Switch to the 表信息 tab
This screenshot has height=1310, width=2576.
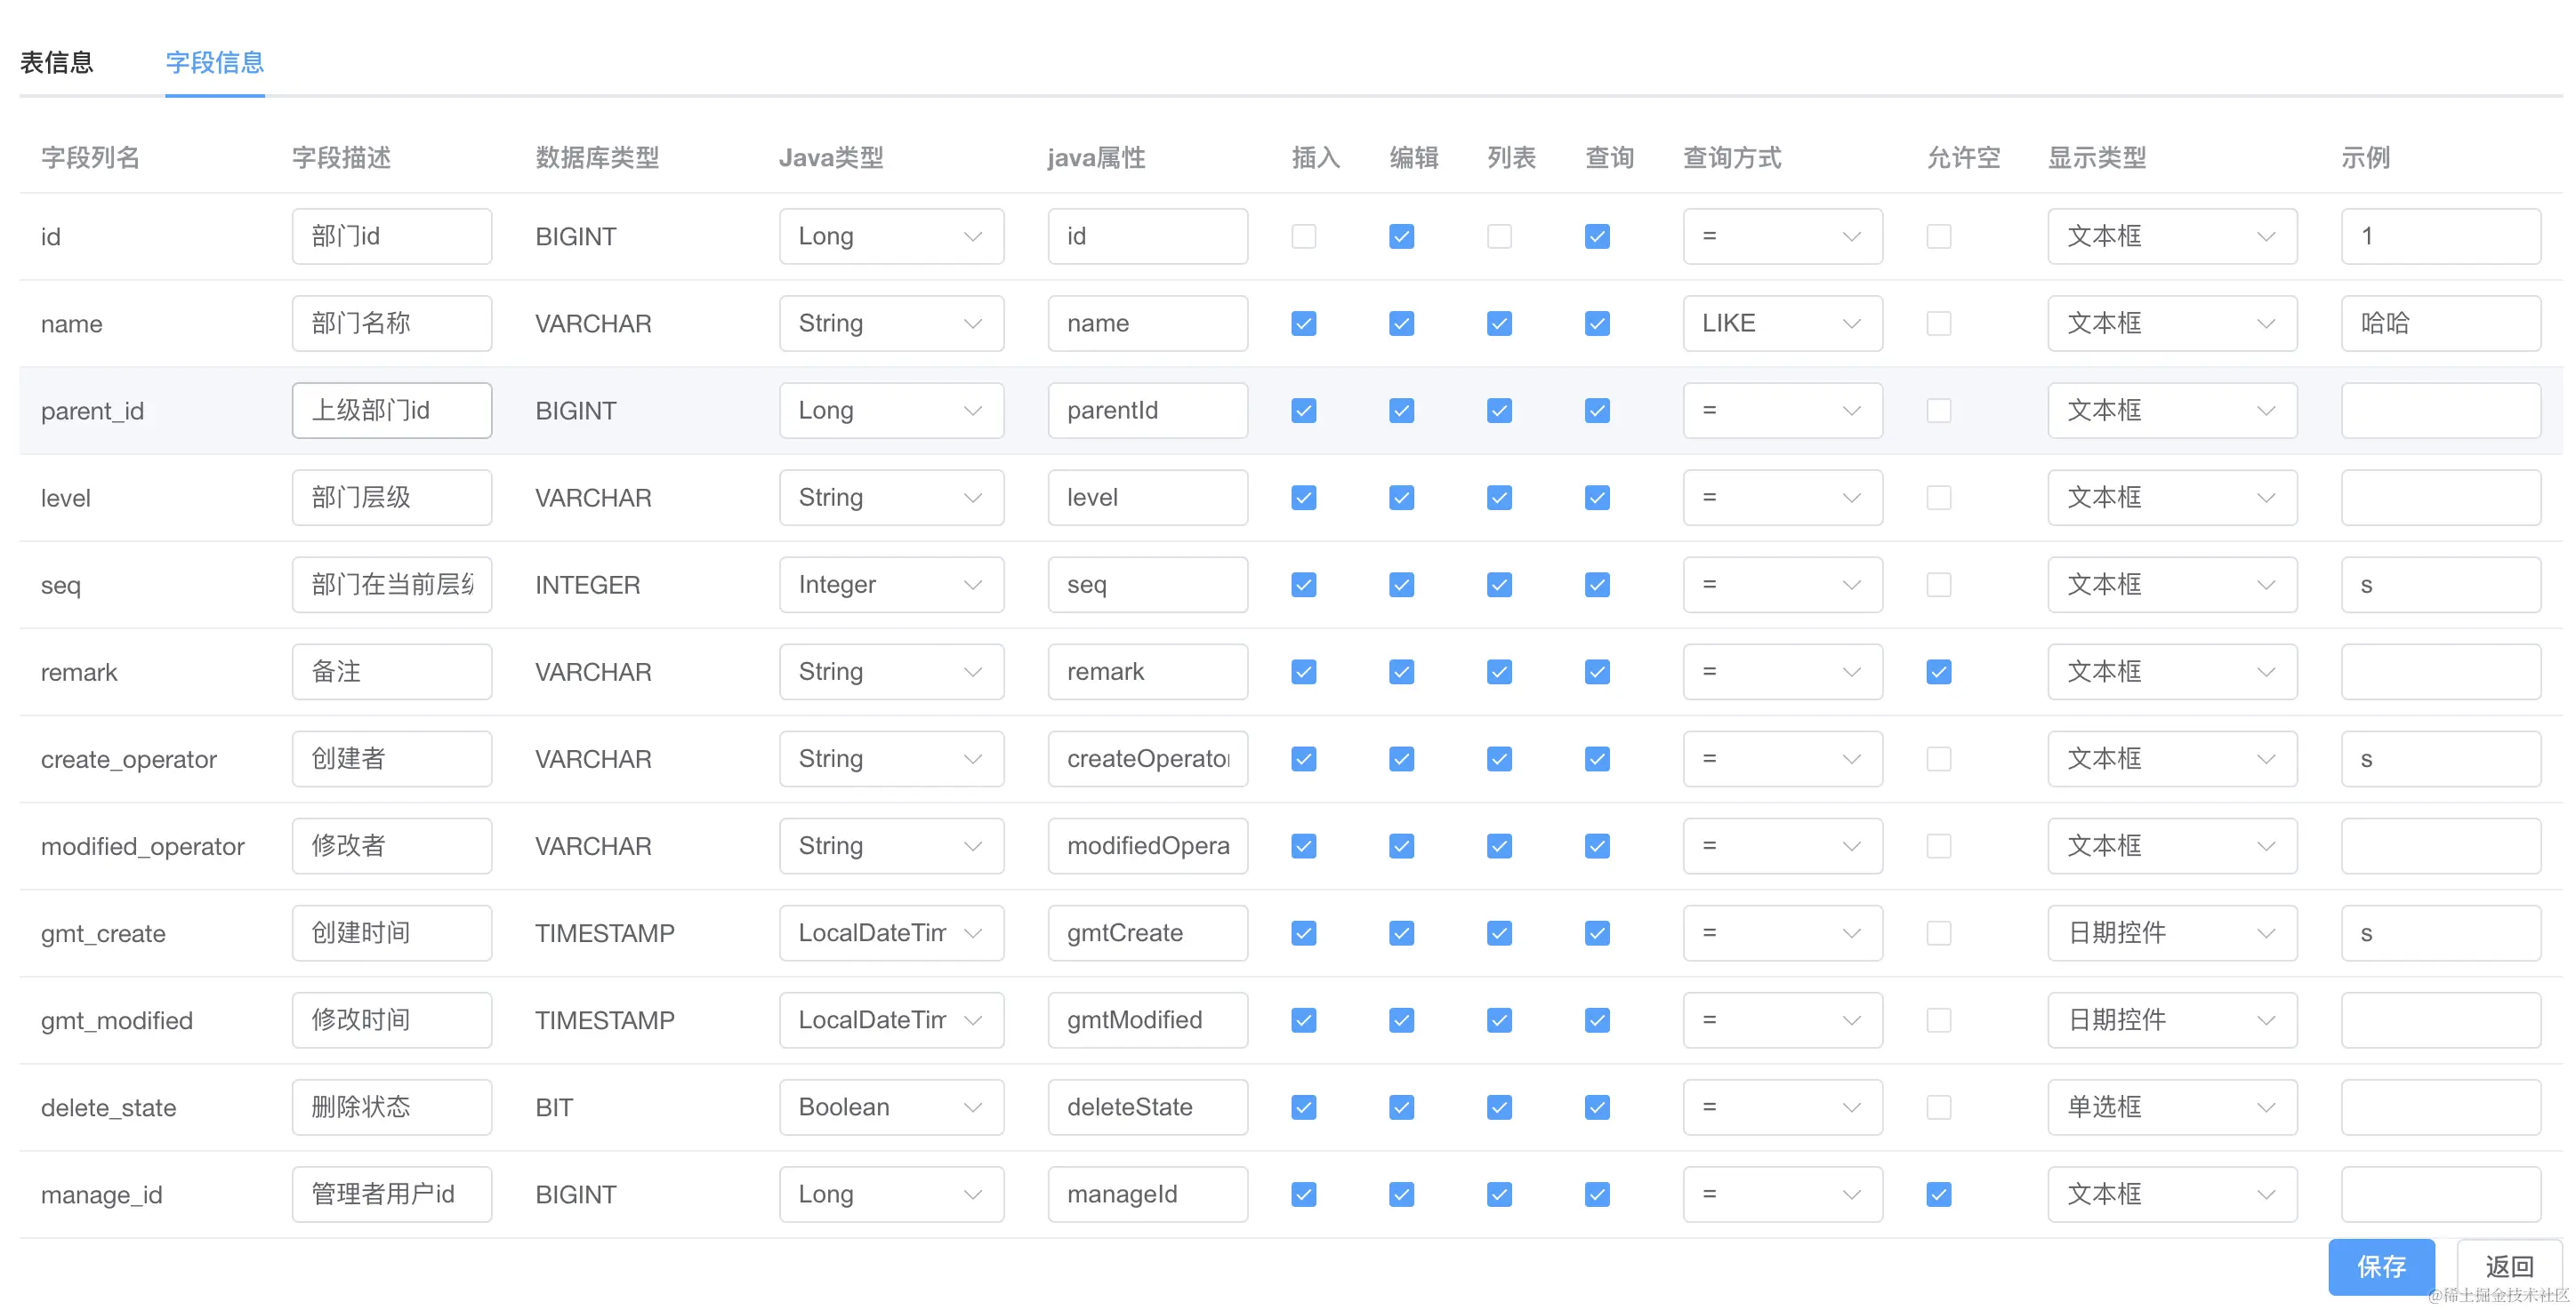coord(56,62)
